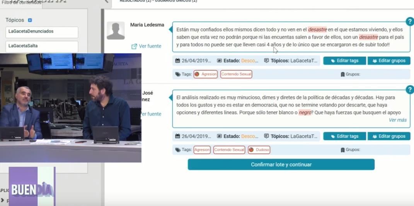The width and height of the screenshot is (414, 206).
Task: Toggle the Dudoso tag on second comment
Action: [x=259, y=150]
